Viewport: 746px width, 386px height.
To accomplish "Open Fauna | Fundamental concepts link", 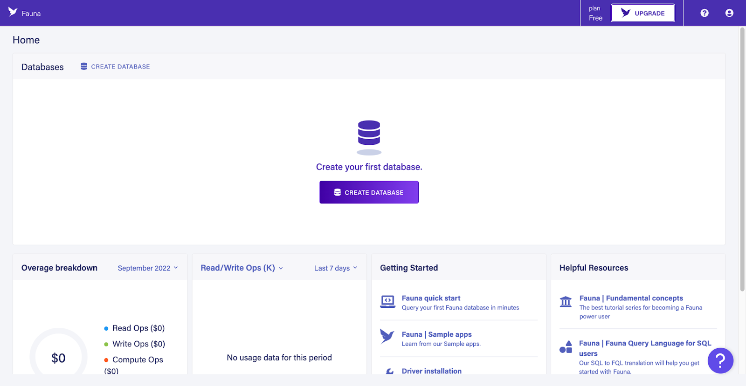I will (631, 298).
